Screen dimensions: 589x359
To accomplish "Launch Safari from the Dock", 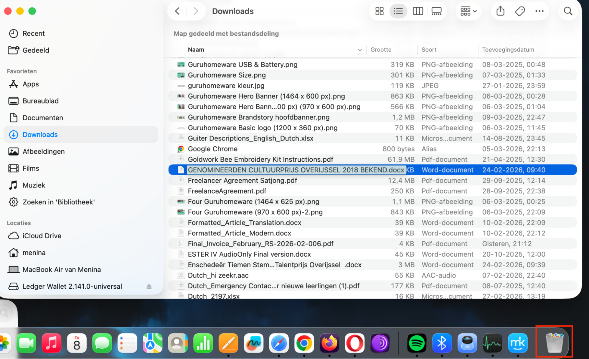I will [x=279, y=343].
